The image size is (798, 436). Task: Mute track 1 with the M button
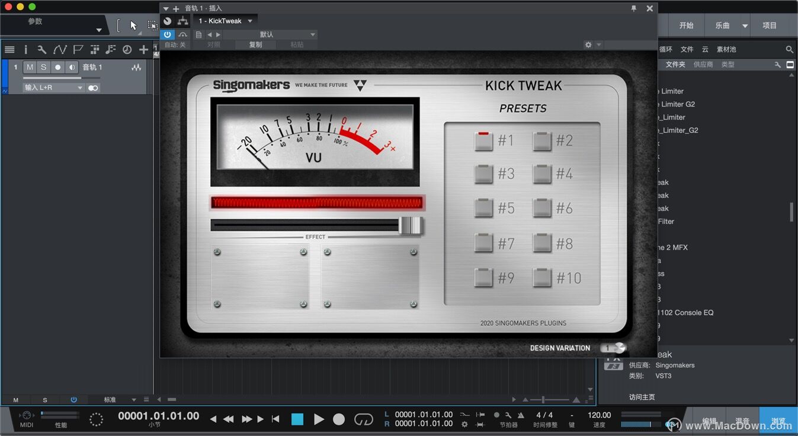pyautogui.click(x=30, y=68)
